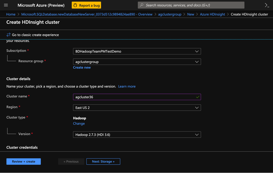Open the agclustergroup breadcrumb
Viewport: 273px width, 173px height.
pyautogui.click(x=170, y=14)
